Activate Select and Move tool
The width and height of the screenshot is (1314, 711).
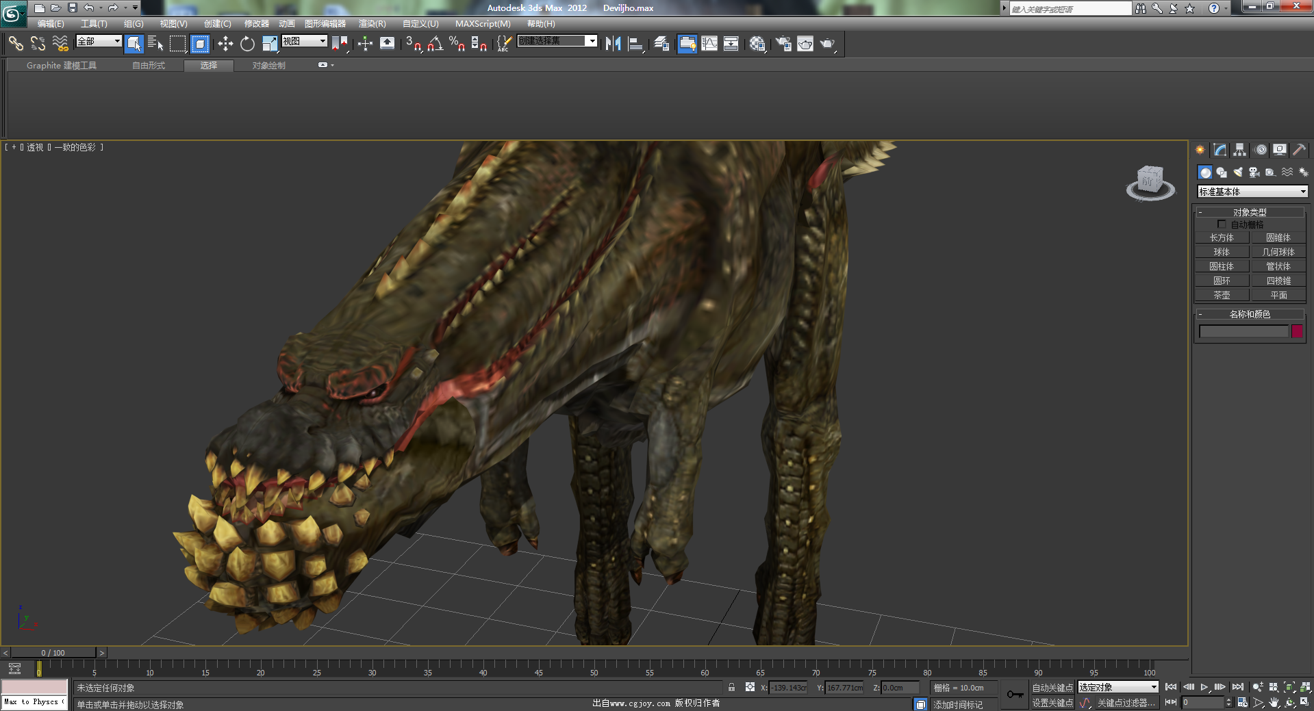tap(225, 44)
